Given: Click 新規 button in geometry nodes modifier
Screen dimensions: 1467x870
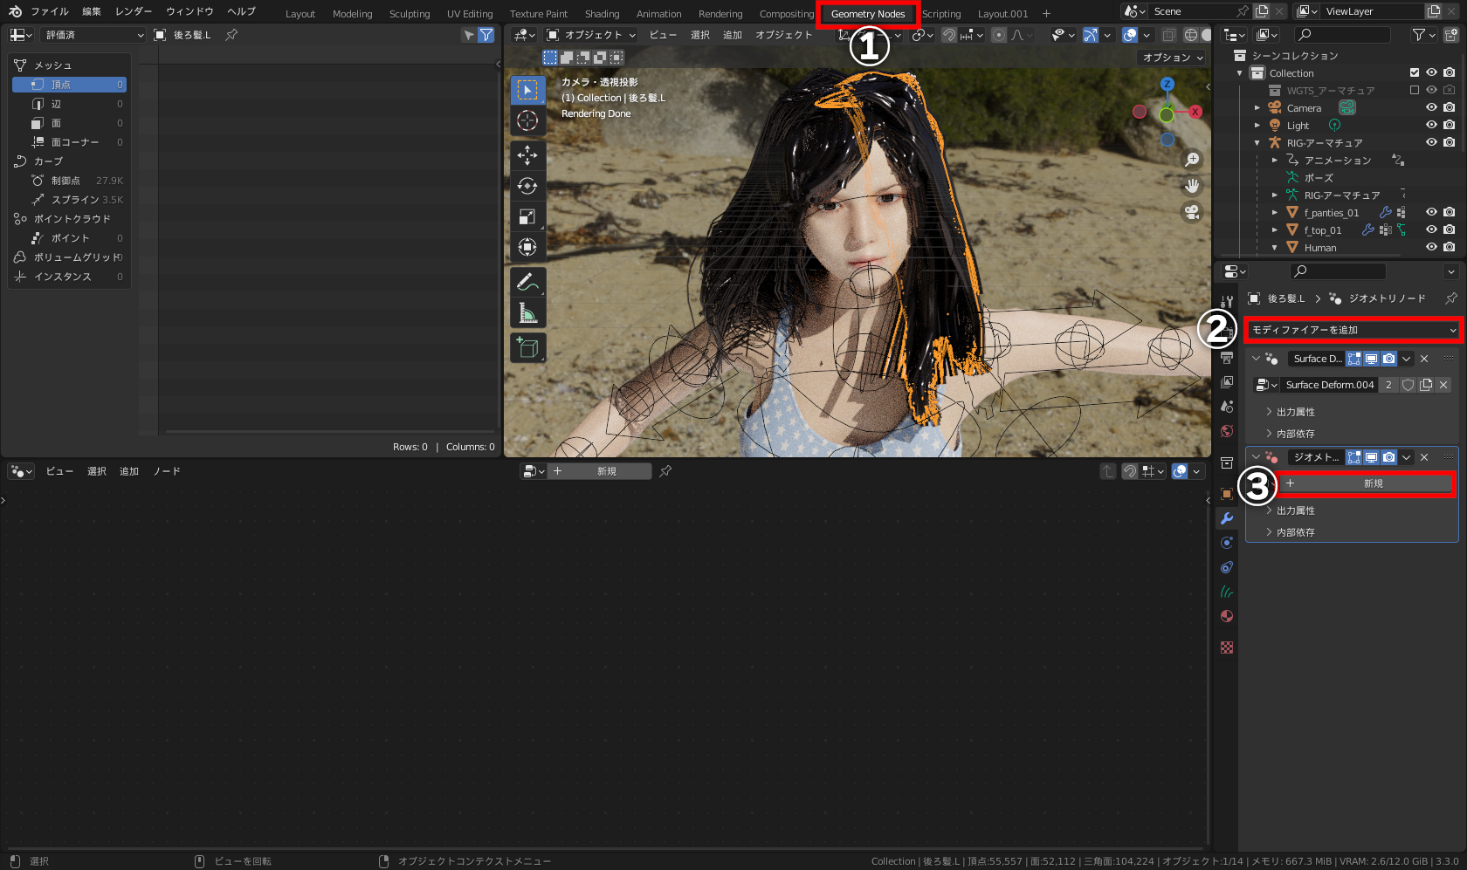Looking at the screenshot, I should [1367, 483].
